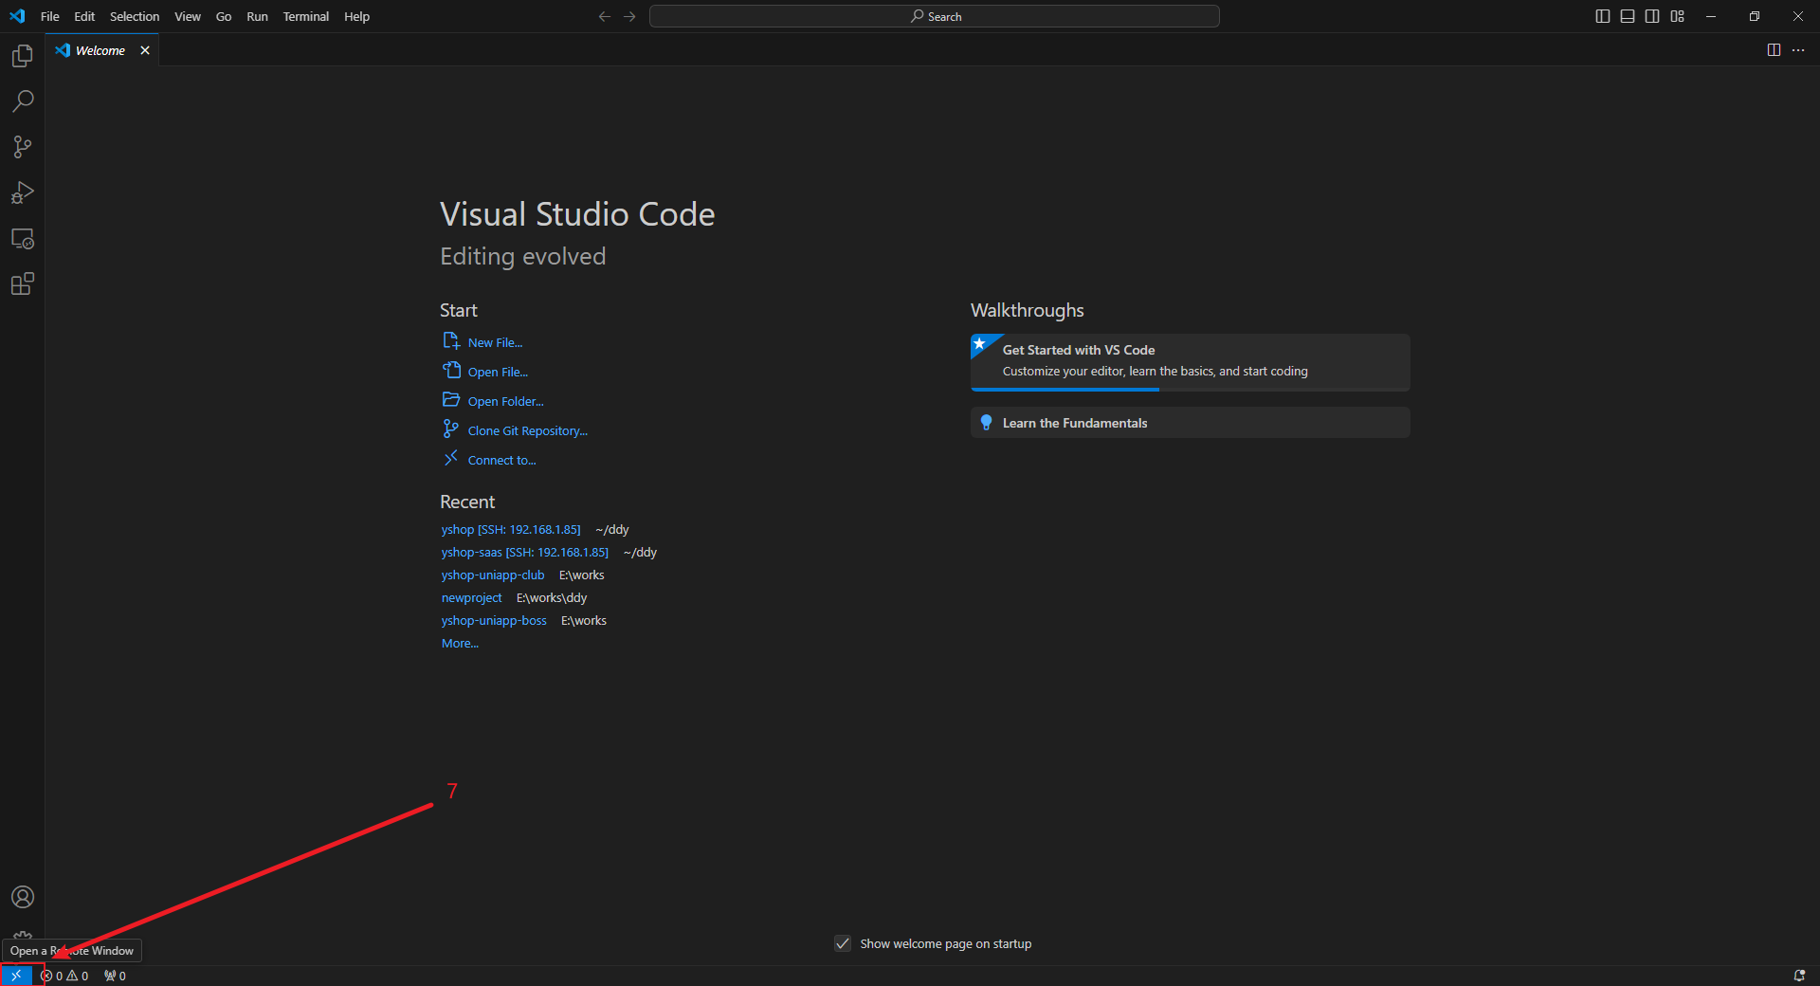Open the Explorer view in activity bar
Screen dimensions: 1820x986
22,56
